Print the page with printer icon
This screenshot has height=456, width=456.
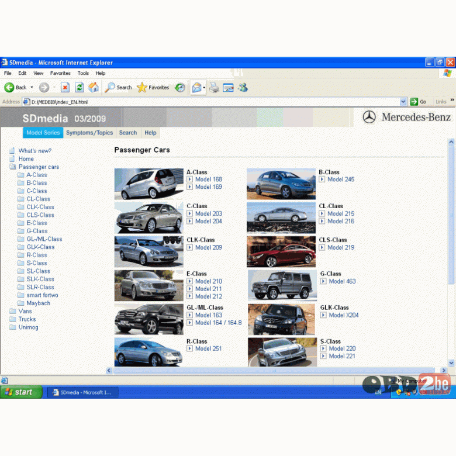coord(215,87)
